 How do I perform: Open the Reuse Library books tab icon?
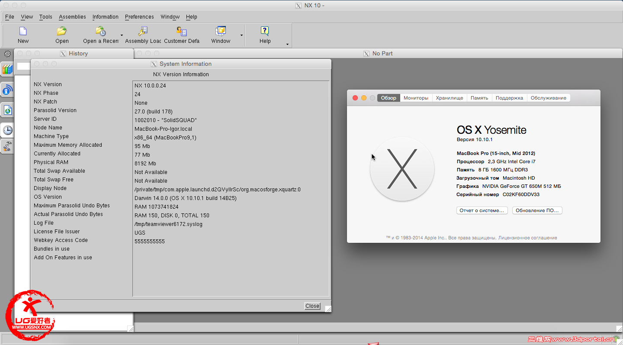pos(7,69)
